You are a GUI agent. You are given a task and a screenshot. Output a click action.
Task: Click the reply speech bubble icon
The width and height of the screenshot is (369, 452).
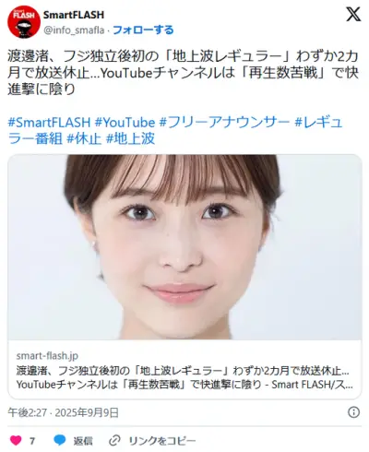[x=60, y=440]
